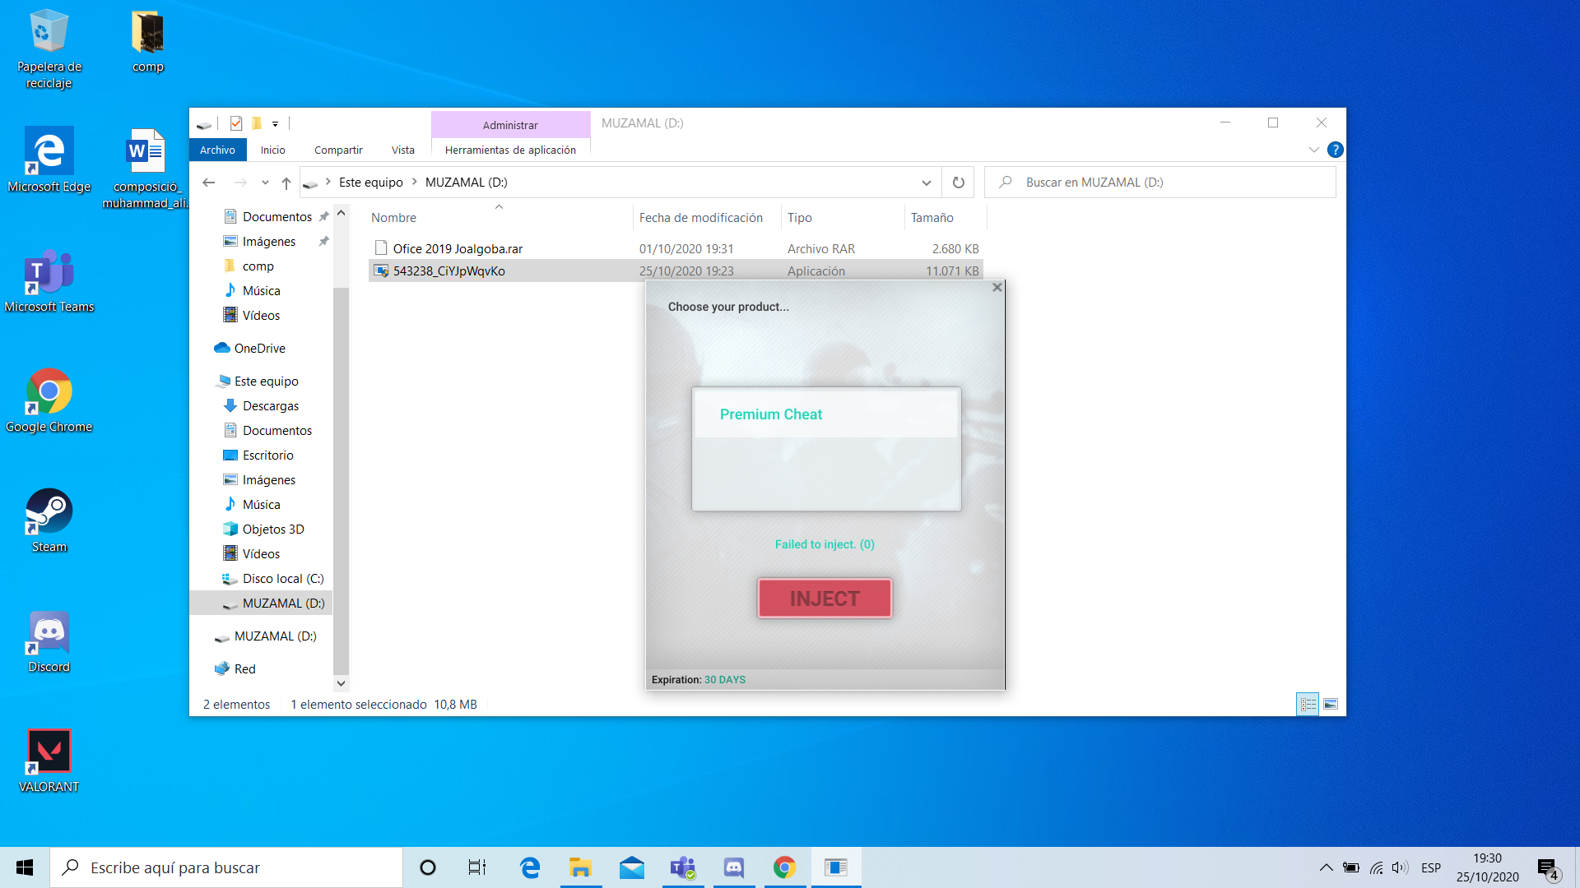
Task: Go up one folder level with arrow
Action: click(286, 183)
